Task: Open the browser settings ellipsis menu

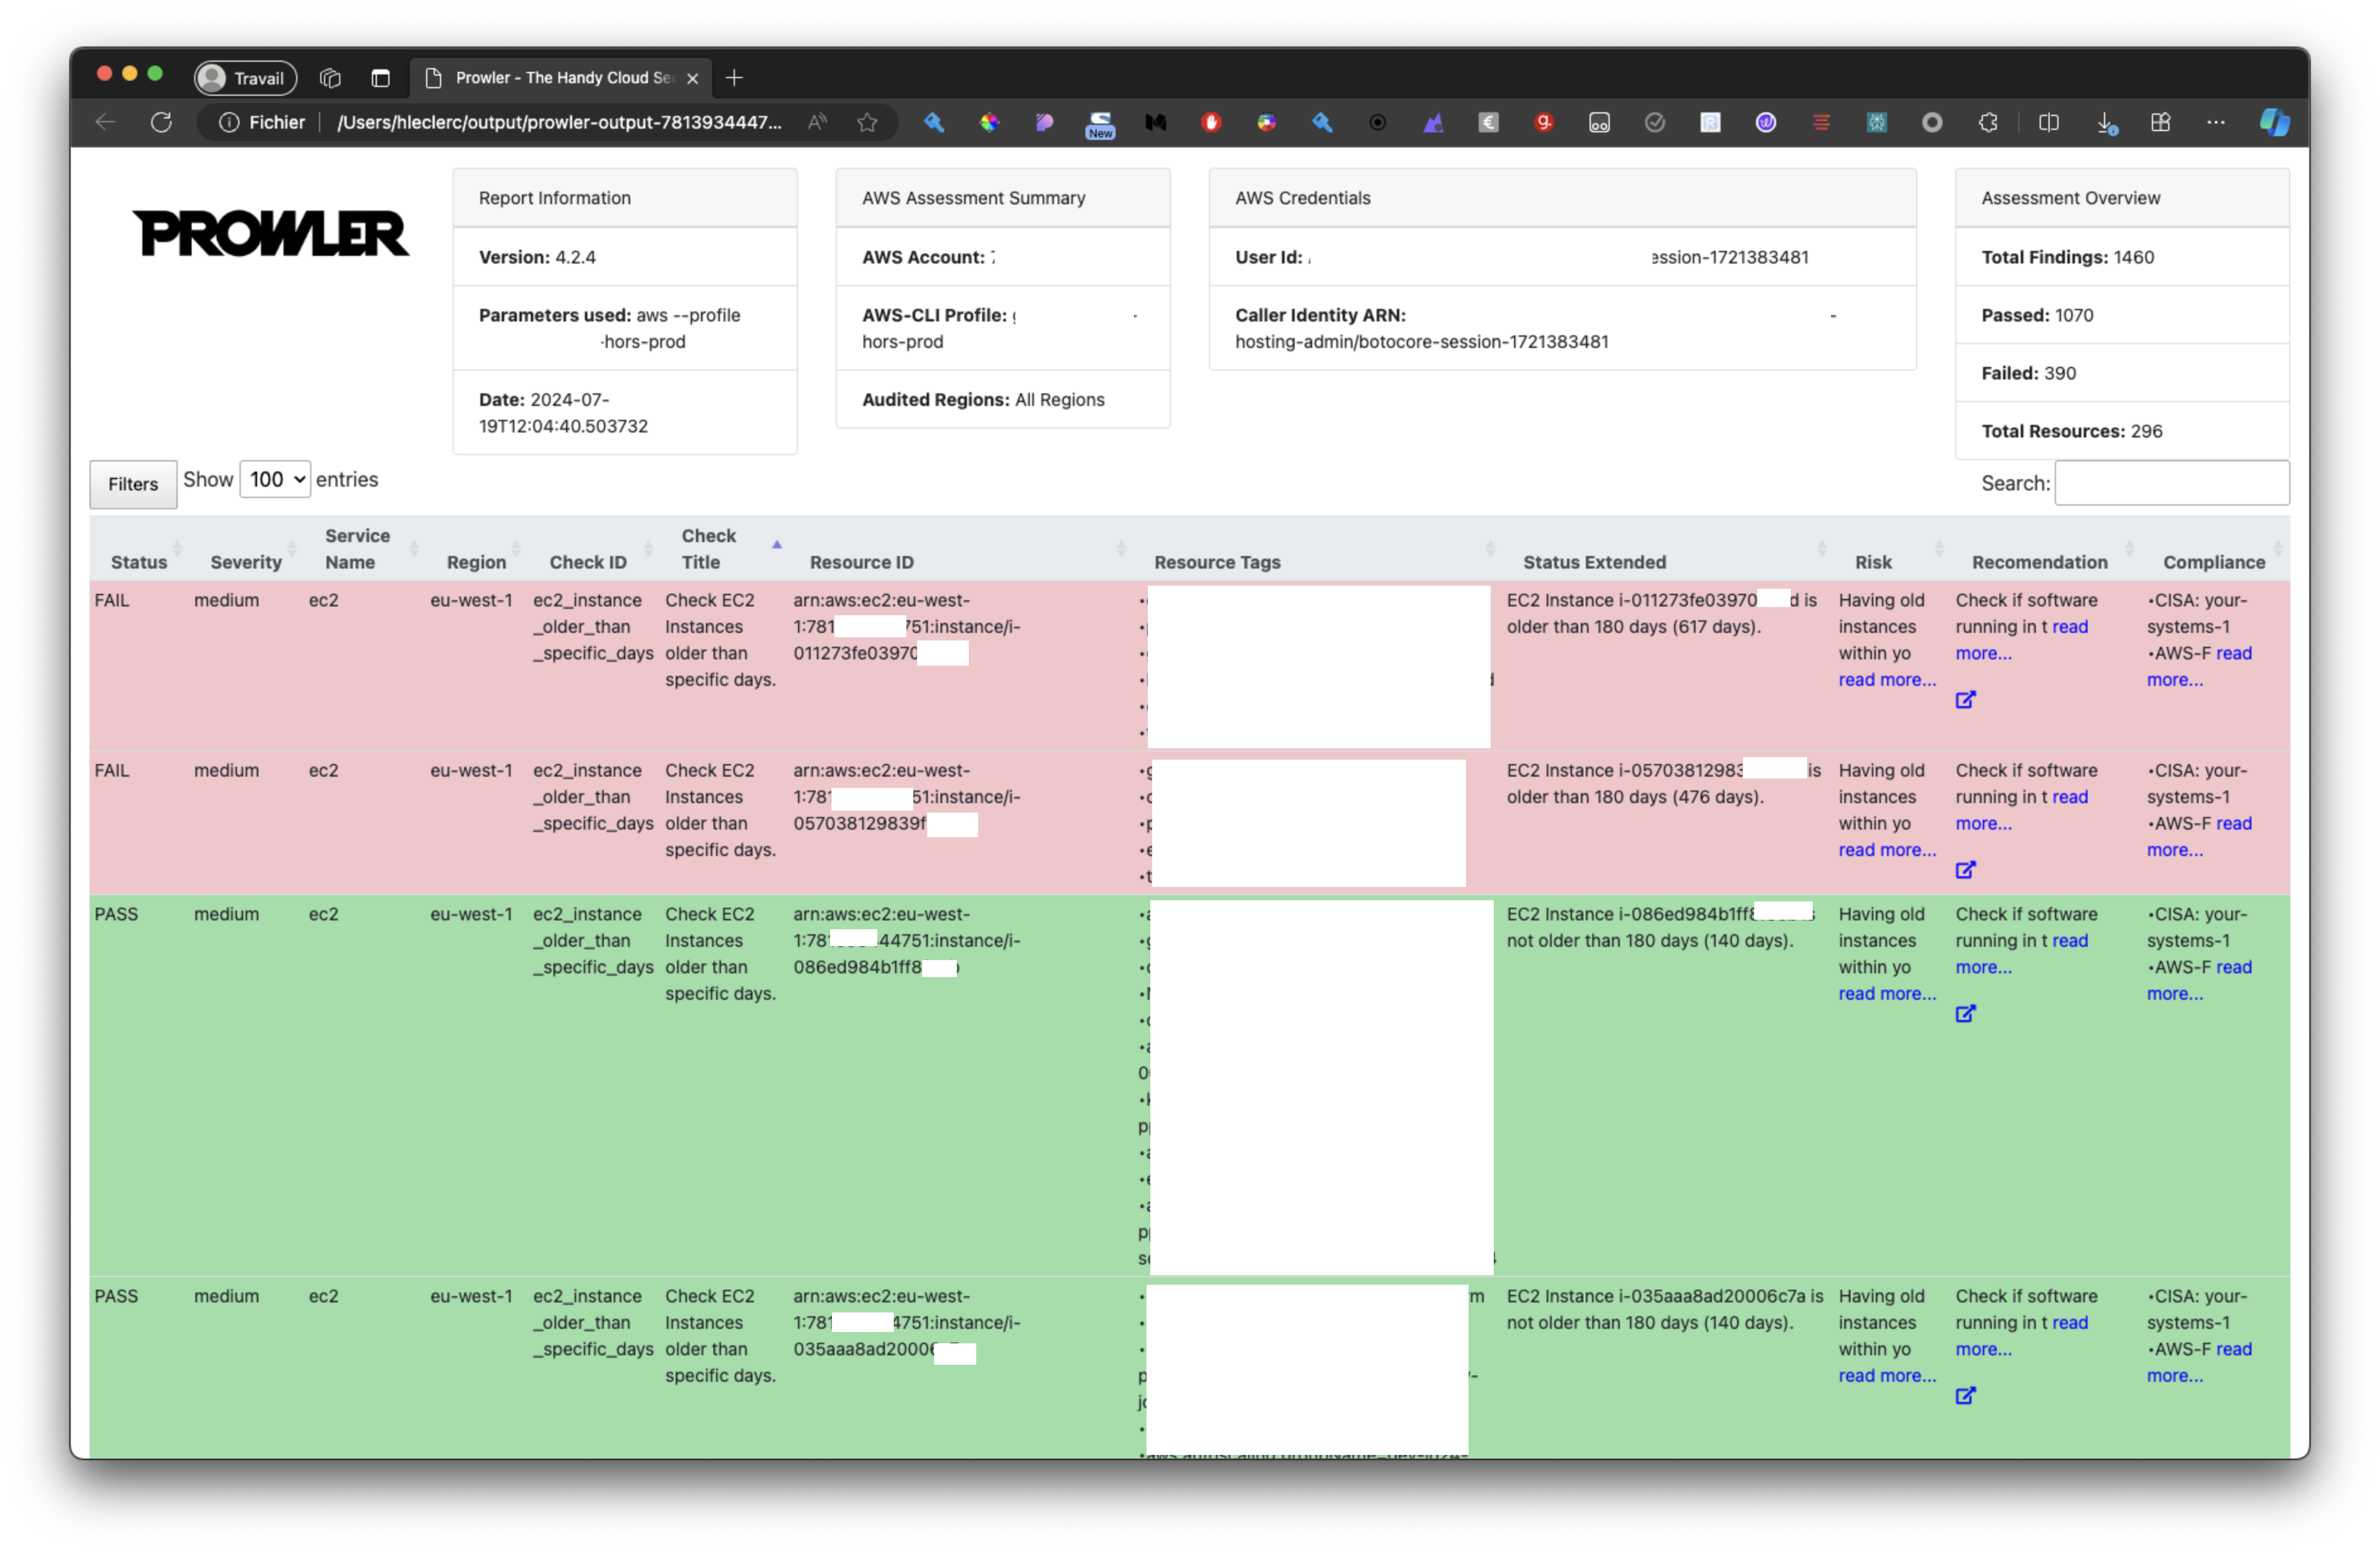Action: click(2215, 122)
